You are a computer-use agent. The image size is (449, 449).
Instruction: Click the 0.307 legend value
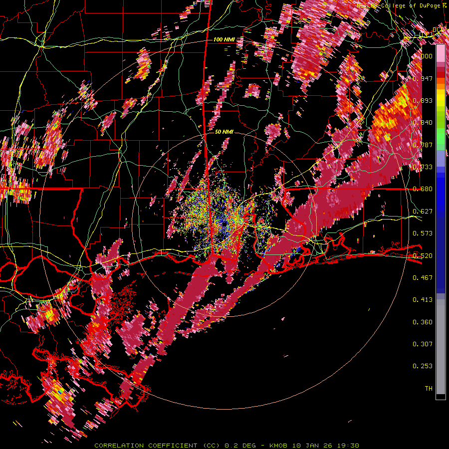pos(423,344)
